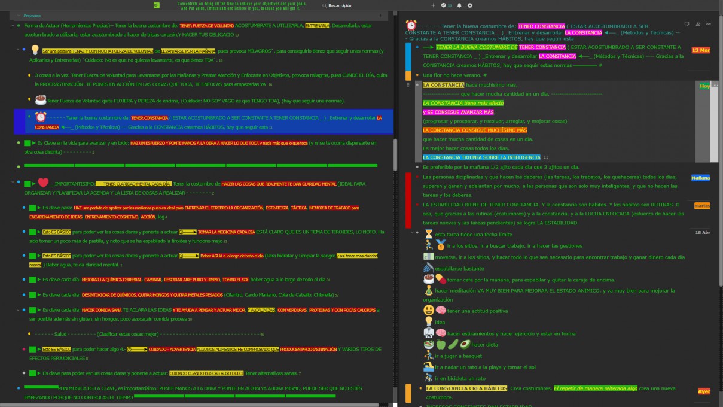
Task: Open the '18 Abr' due date label
Action: (x=702, y=232)
